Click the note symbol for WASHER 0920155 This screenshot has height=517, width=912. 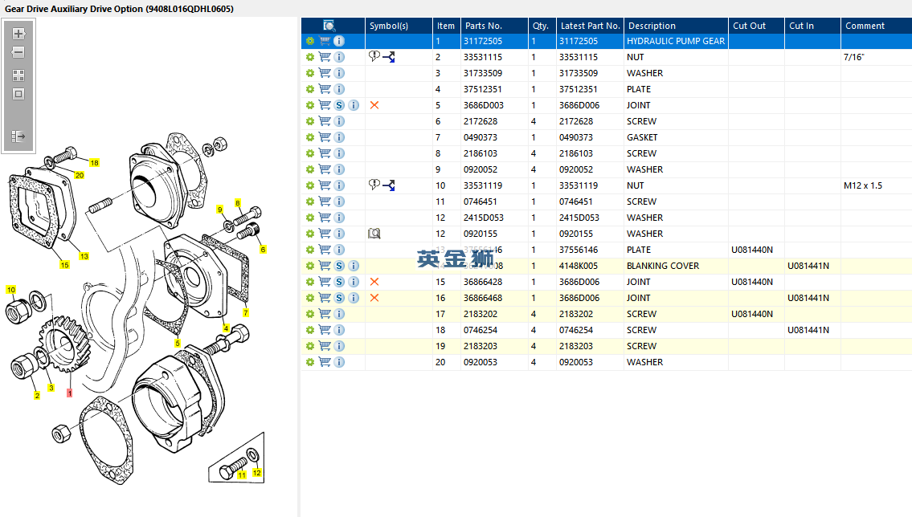(374, 234)
